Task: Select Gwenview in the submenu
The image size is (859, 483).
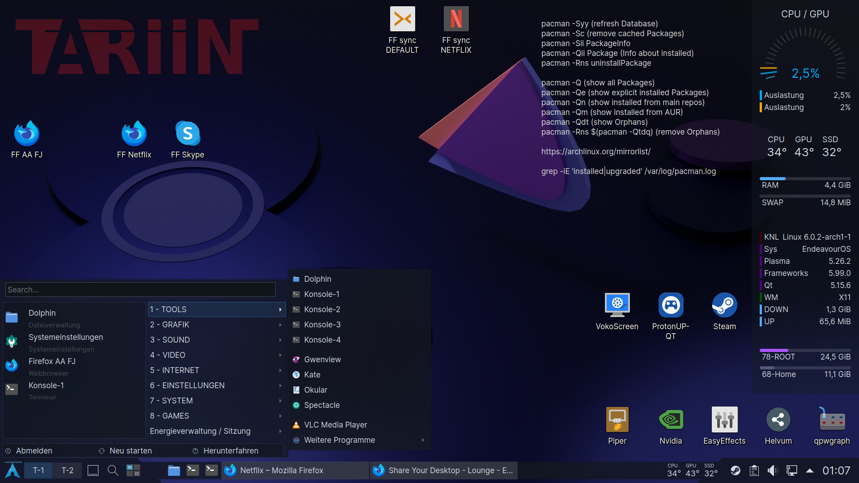Action: pyautogui.click(x=359, y=360)
